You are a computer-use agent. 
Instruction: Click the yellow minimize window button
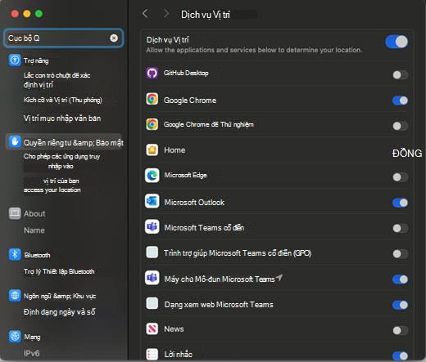[27, 14]
